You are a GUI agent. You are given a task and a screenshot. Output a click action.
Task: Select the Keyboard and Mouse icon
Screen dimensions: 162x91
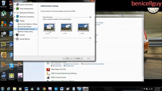coord(17,13)
